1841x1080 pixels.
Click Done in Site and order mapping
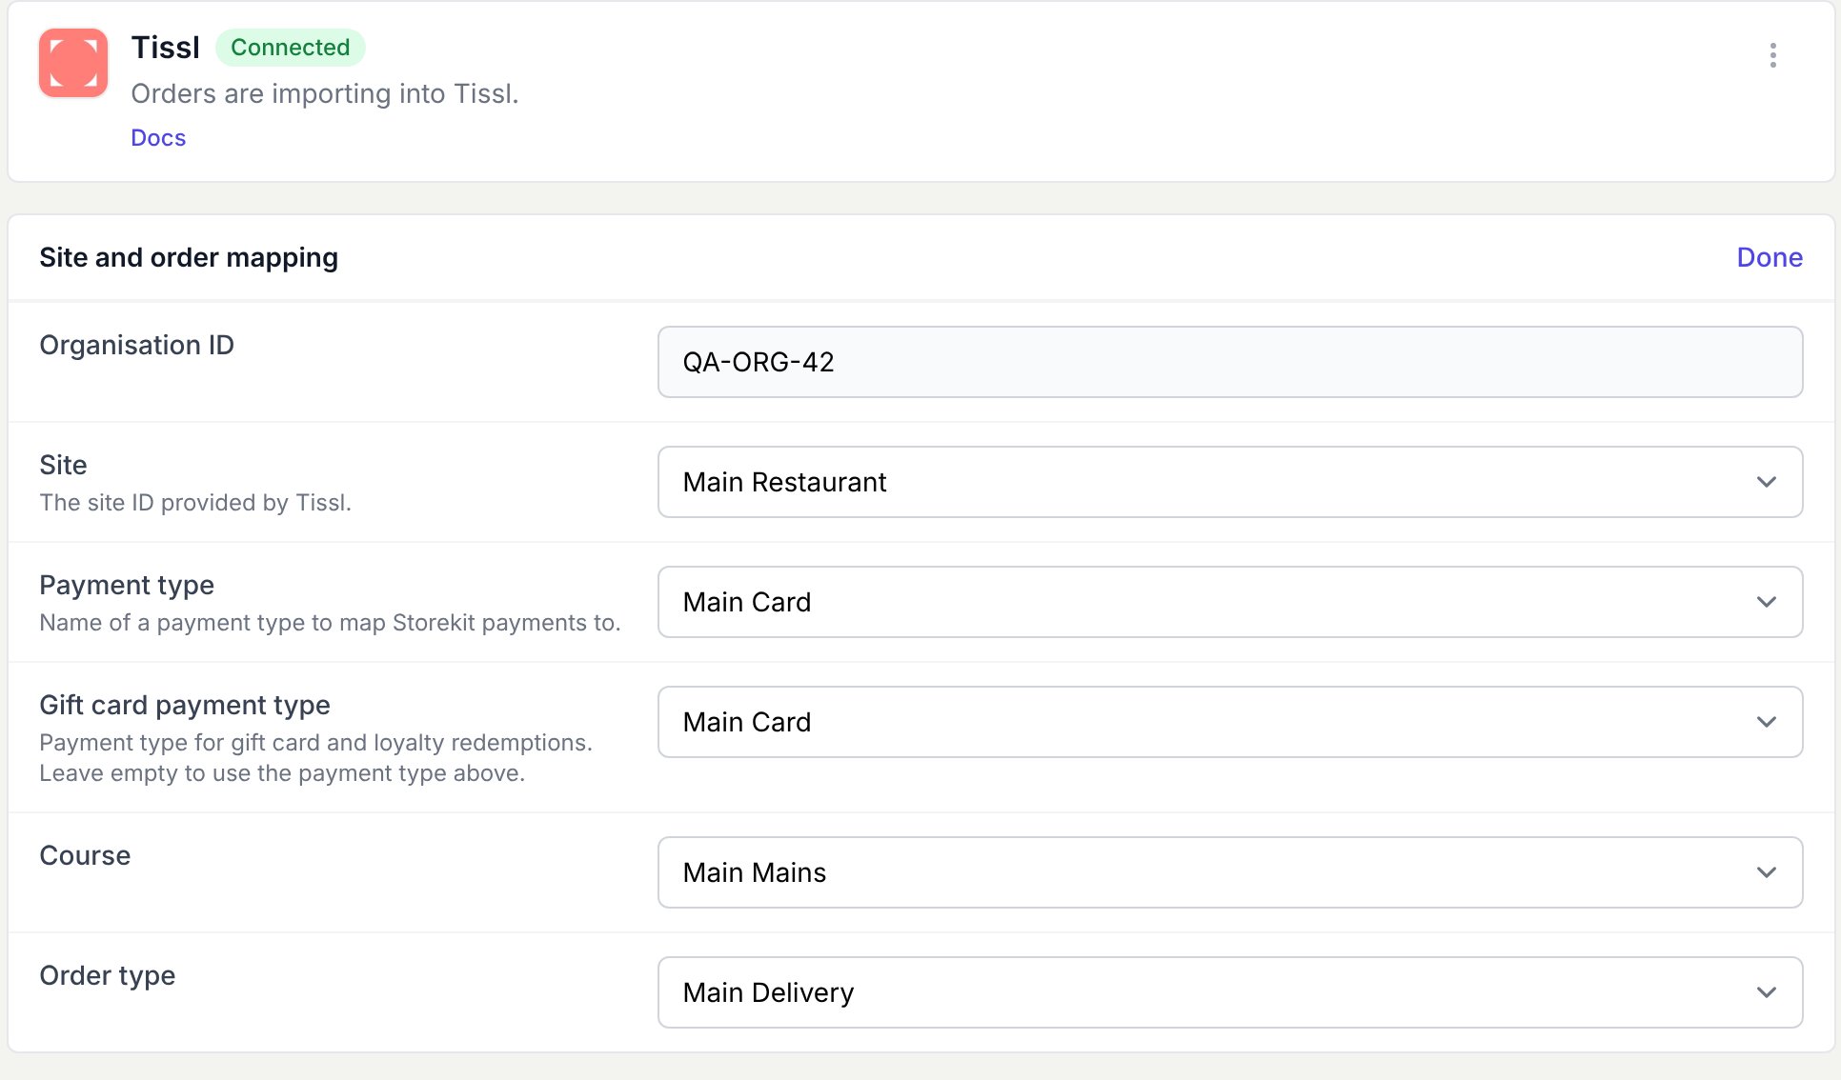(1770, 257)
